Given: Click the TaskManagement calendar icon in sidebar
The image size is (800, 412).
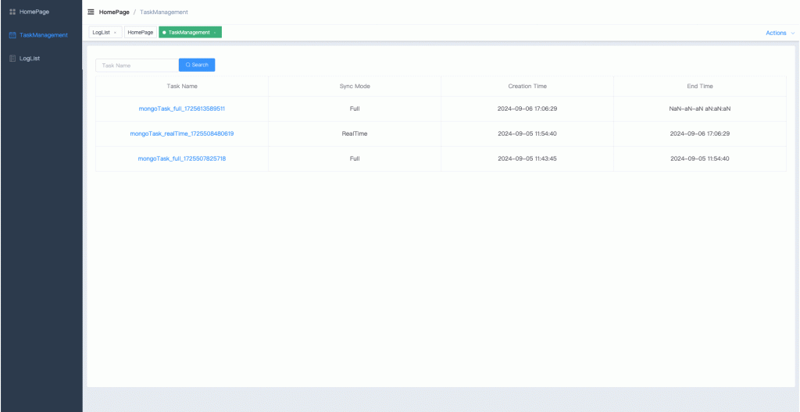Looking at the screenshot, I should pyautogui.click(x=12, y=35).
